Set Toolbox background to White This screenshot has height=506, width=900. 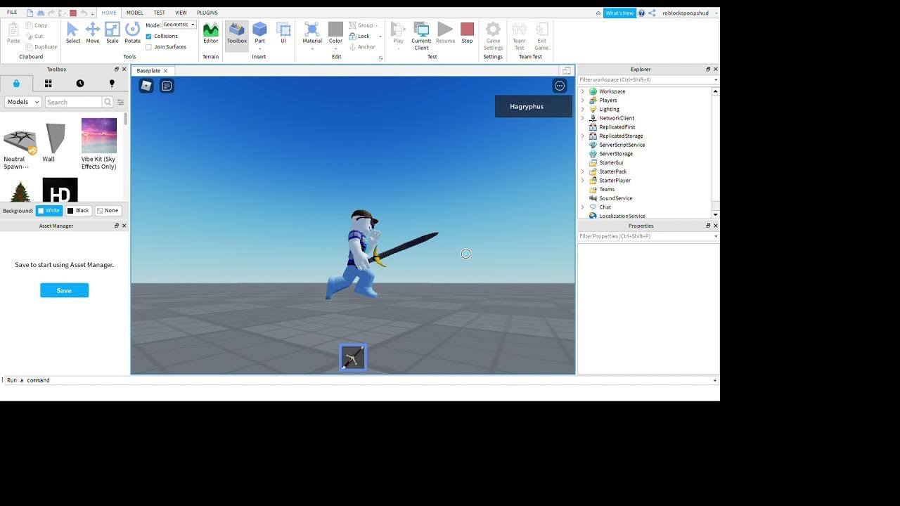pos(49,211)
